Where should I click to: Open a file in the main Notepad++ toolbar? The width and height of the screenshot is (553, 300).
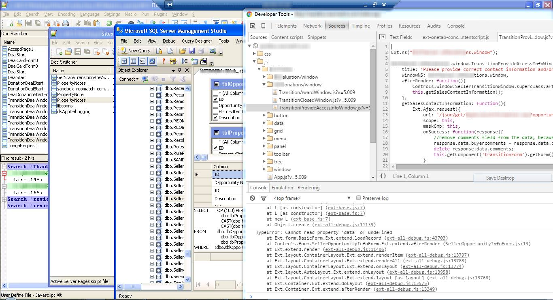coord(19,24)
